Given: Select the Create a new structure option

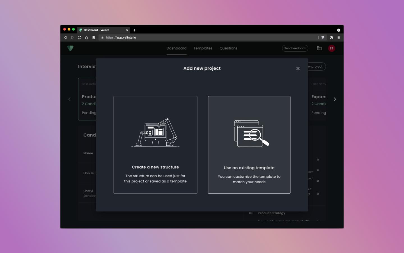Looking at the screenshot, I should [x=155, y=145].
